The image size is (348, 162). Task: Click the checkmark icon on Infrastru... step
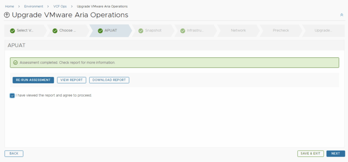(183, 31)
